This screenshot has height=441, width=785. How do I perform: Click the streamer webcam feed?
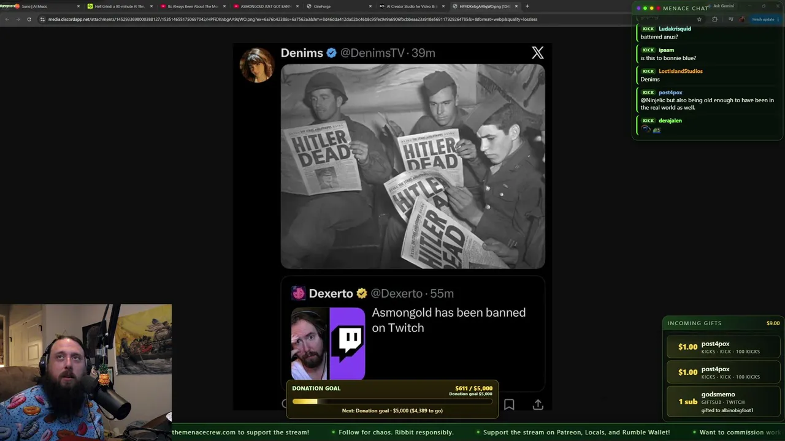(x=86, y=372)
